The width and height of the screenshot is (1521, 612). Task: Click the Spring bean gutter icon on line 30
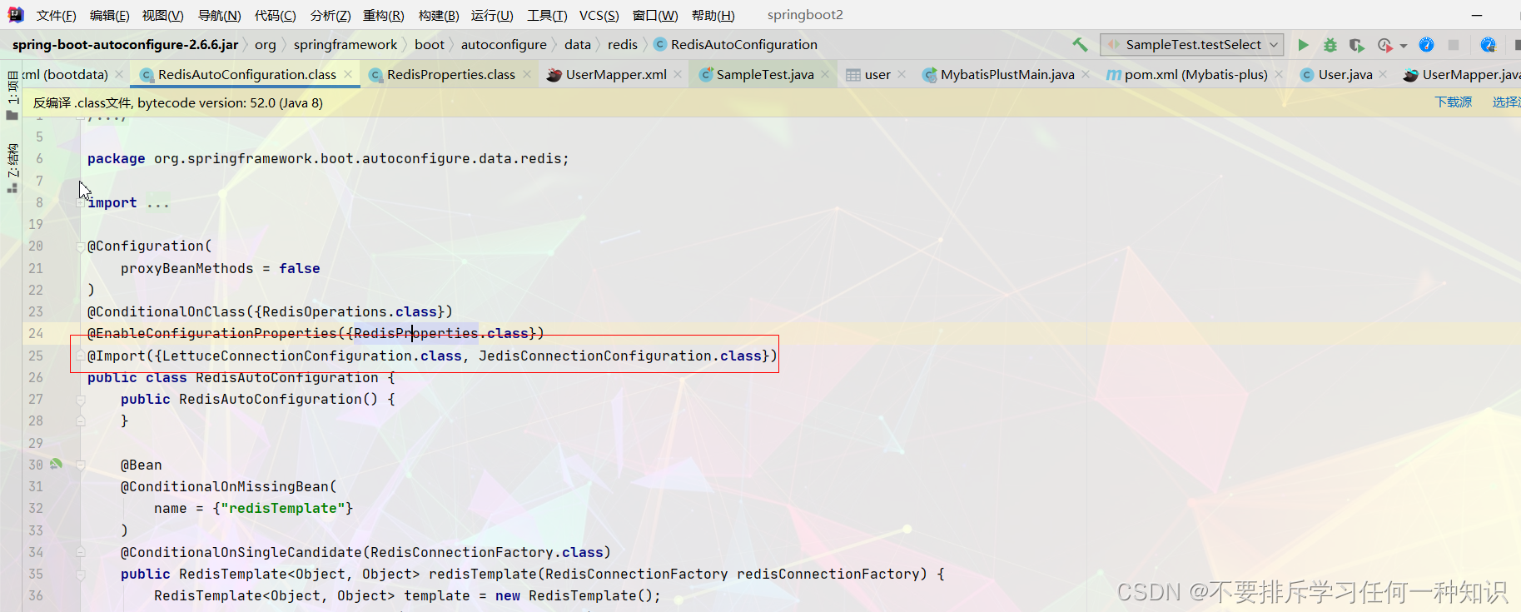pyautogui.click(x=56, y=465)
